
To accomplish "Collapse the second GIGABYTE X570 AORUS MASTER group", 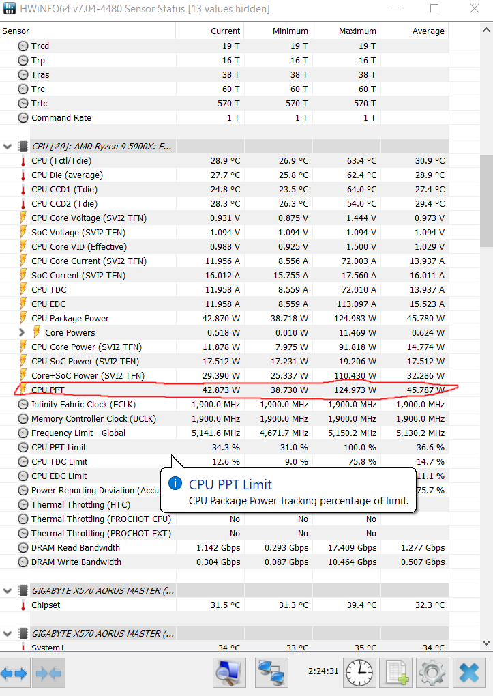I will click(x=7, y=634).
